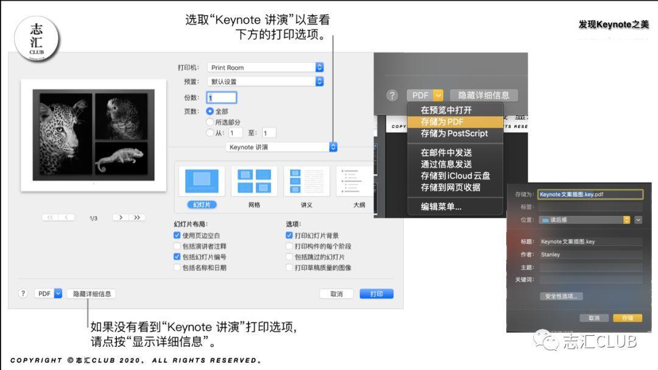Viewport: 658px width, 370px height.
Task: Enable 打印构件的每个阶段 checkbox
Action: (289, 246)
